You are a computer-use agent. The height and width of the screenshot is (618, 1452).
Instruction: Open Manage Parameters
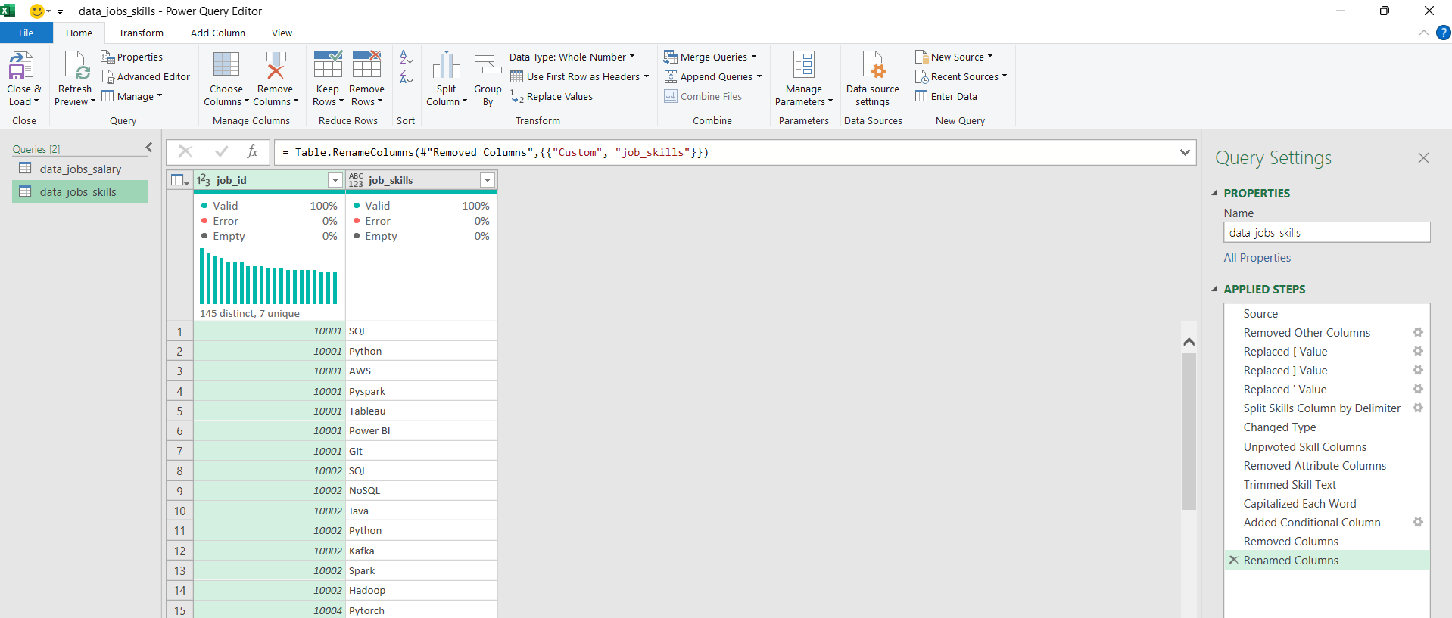point(803,79)
